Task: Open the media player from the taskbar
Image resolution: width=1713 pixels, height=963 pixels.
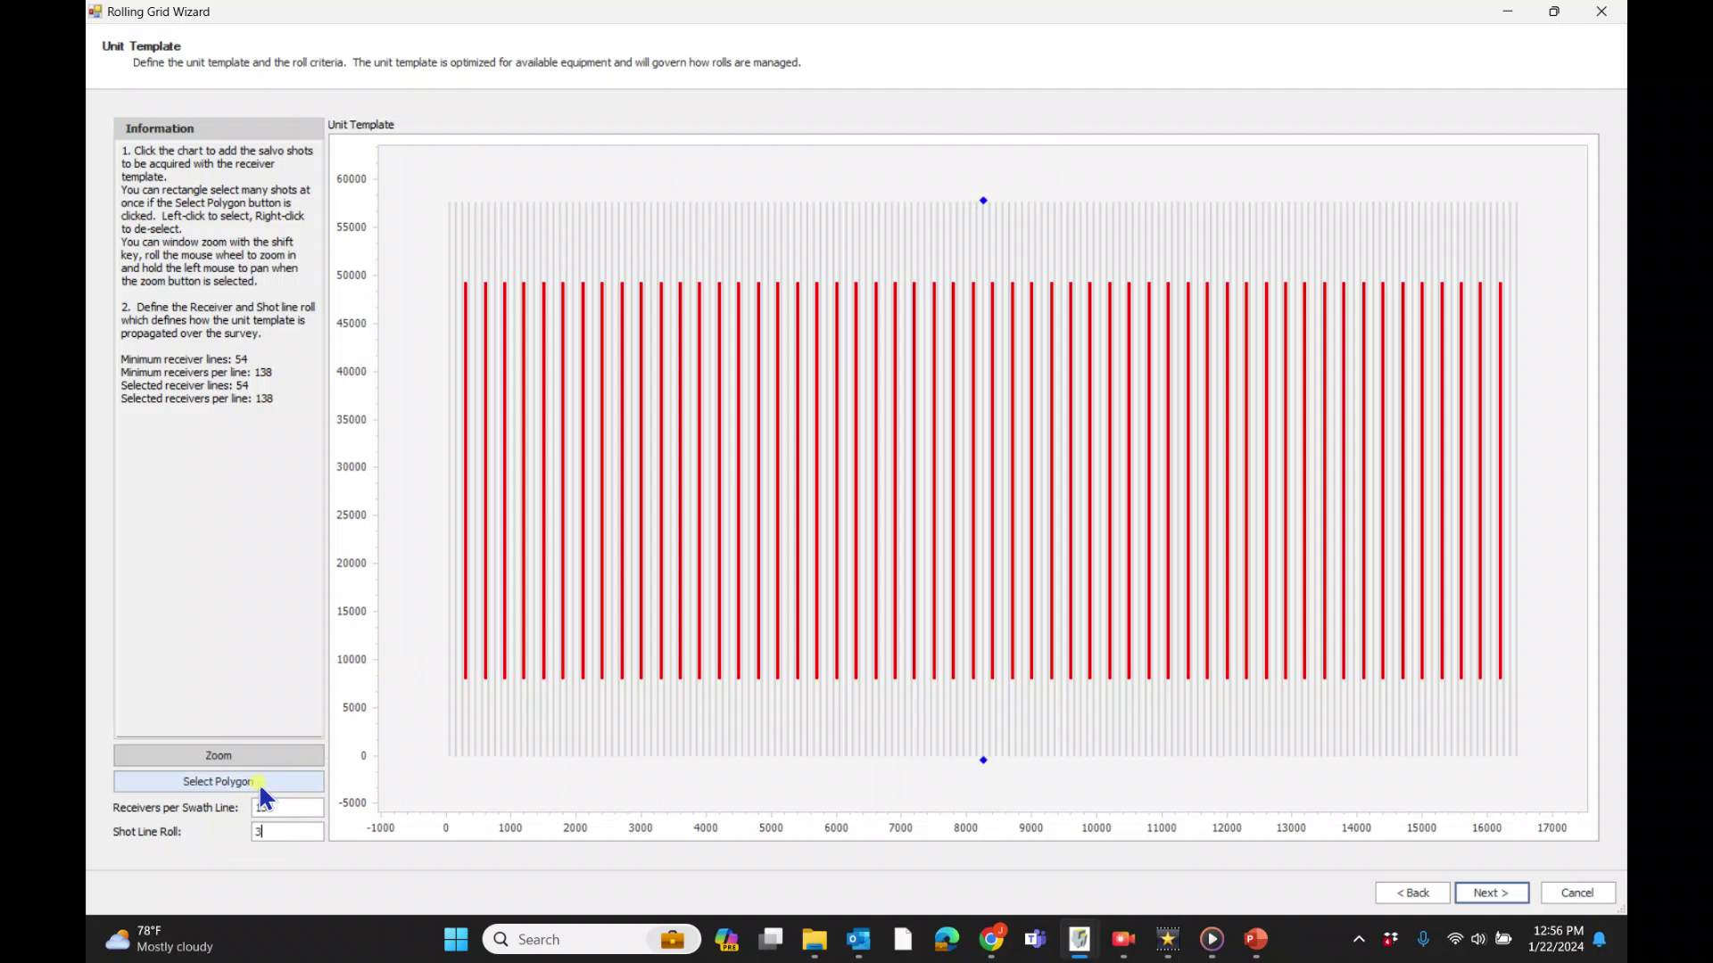Action: (1211, 940)
